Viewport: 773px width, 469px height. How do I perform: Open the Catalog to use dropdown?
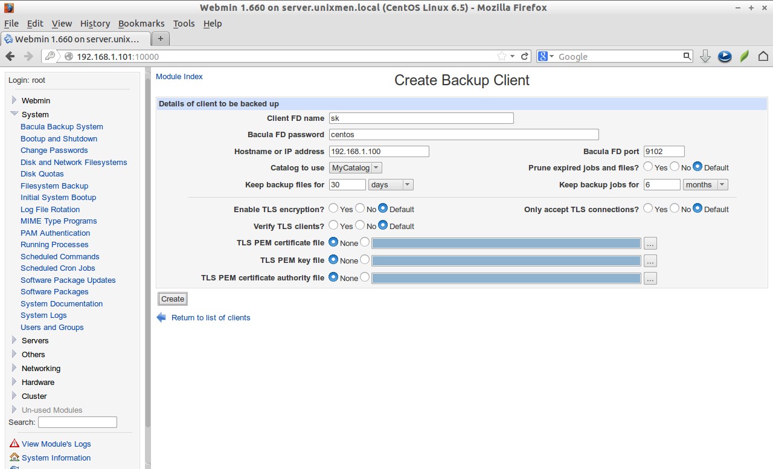pos(355,167)
